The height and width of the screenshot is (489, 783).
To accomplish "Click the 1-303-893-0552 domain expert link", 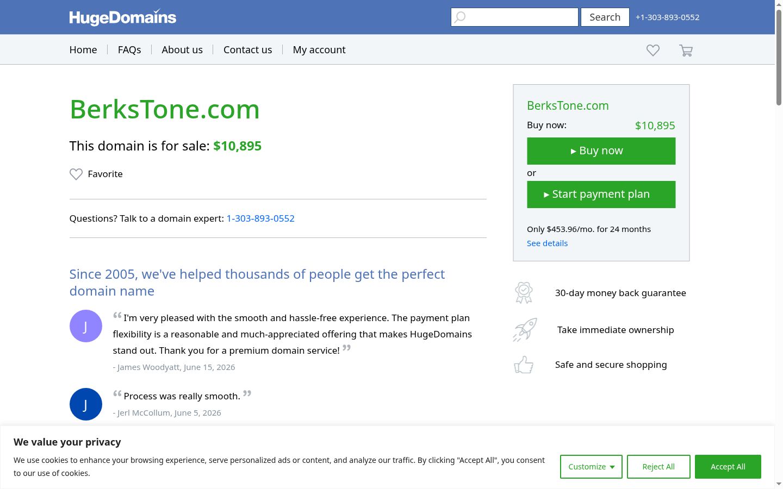I will click(x=260, y=218).
